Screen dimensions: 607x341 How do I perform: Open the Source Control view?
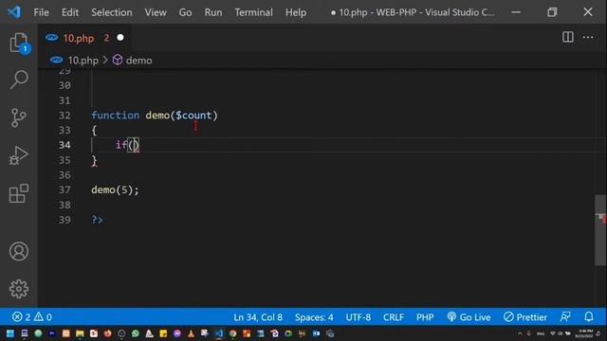click(19, 117)
